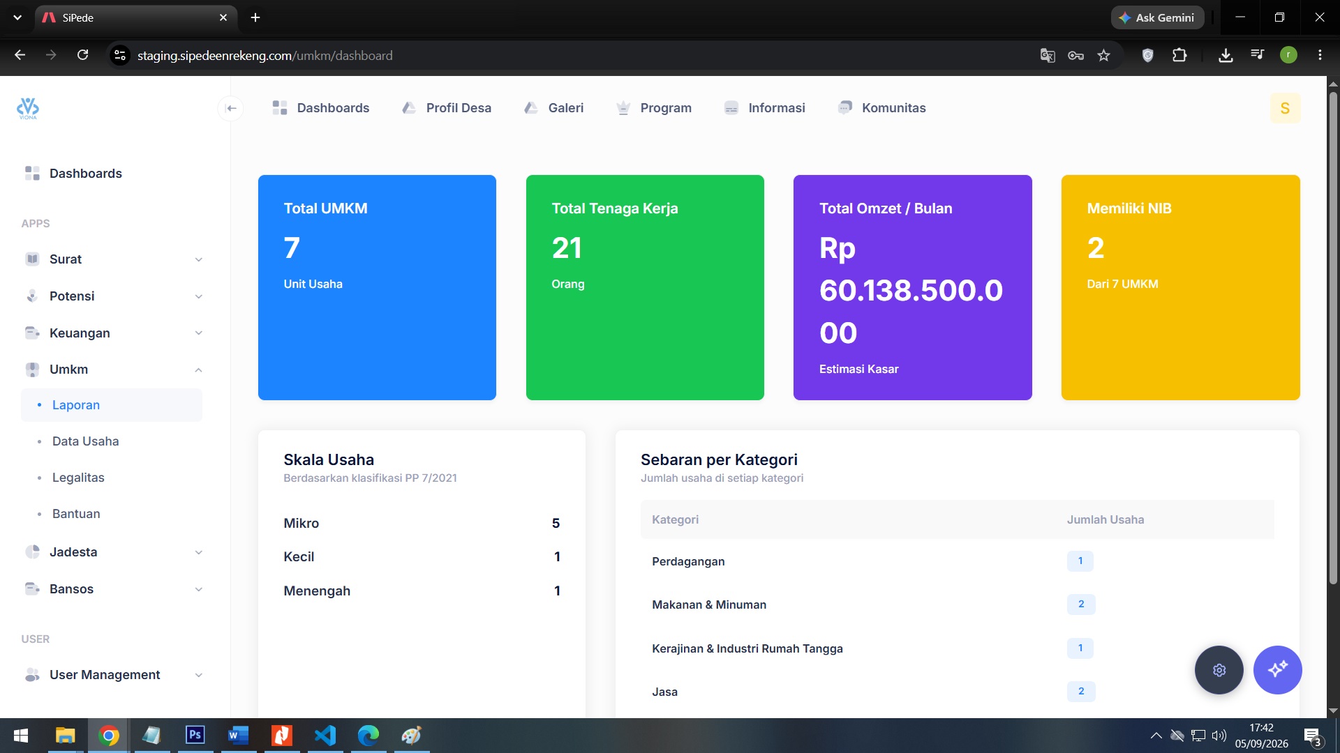
Task: Expand the Jadesta sidebar menu
Action: pyautogui.click(x=113, y=552)
